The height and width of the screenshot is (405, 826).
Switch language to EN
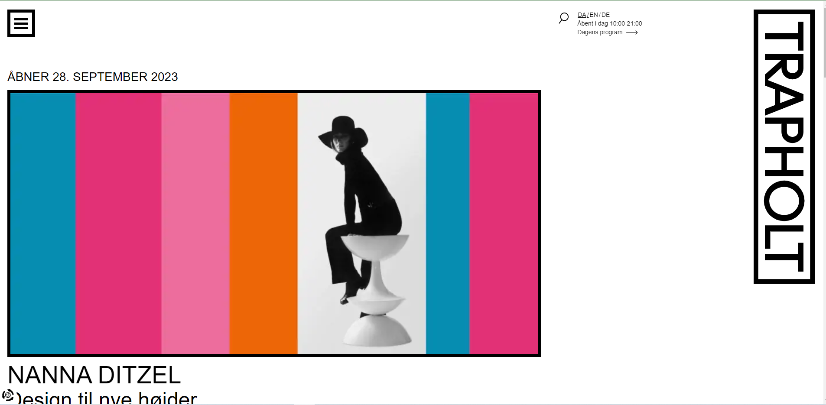594,15
